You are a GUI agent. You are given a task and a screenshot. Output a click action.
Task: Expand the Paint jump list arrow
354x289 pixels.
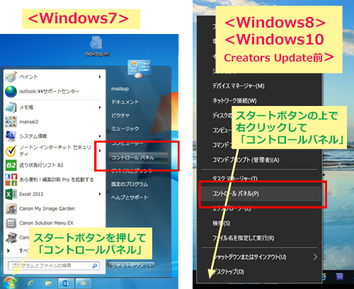[100, 77]
